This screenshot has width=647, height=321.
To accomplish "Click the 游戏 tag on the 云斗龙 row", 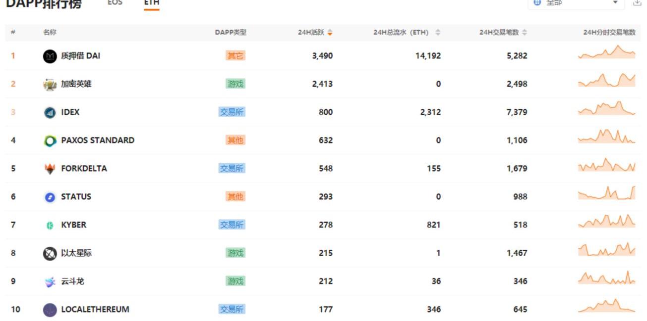I will (235, 281).
